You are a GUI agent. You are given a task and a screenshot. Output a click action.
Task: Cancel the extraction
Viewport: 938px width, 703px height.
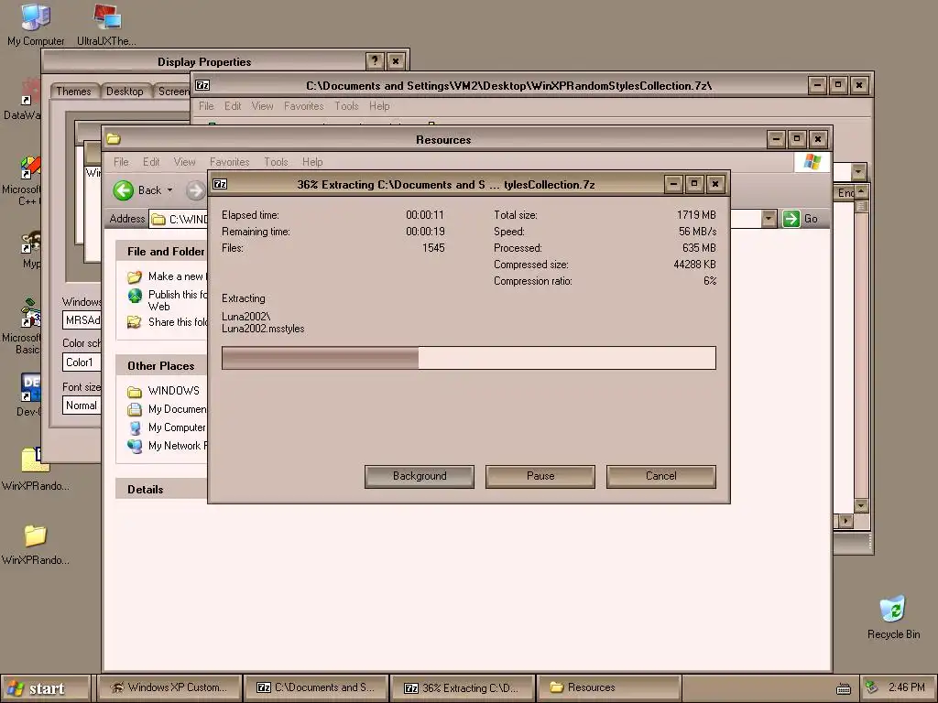(661, 476)
